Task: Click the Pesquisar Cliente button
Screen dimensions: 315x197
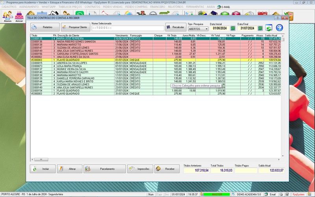Action: (x=76, y=27)
